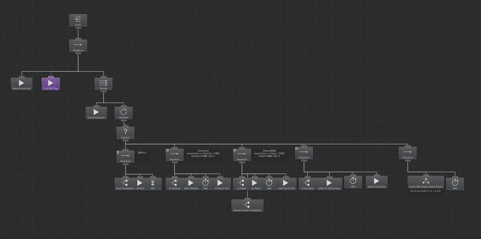
Task: Select Patrol With Enemy Patrol Points node
Action: (x=425, y=182)
